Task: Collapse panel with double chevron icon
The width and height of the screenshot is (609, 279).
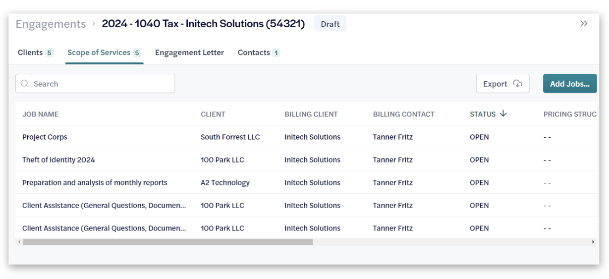Action: tap(584, 23)
